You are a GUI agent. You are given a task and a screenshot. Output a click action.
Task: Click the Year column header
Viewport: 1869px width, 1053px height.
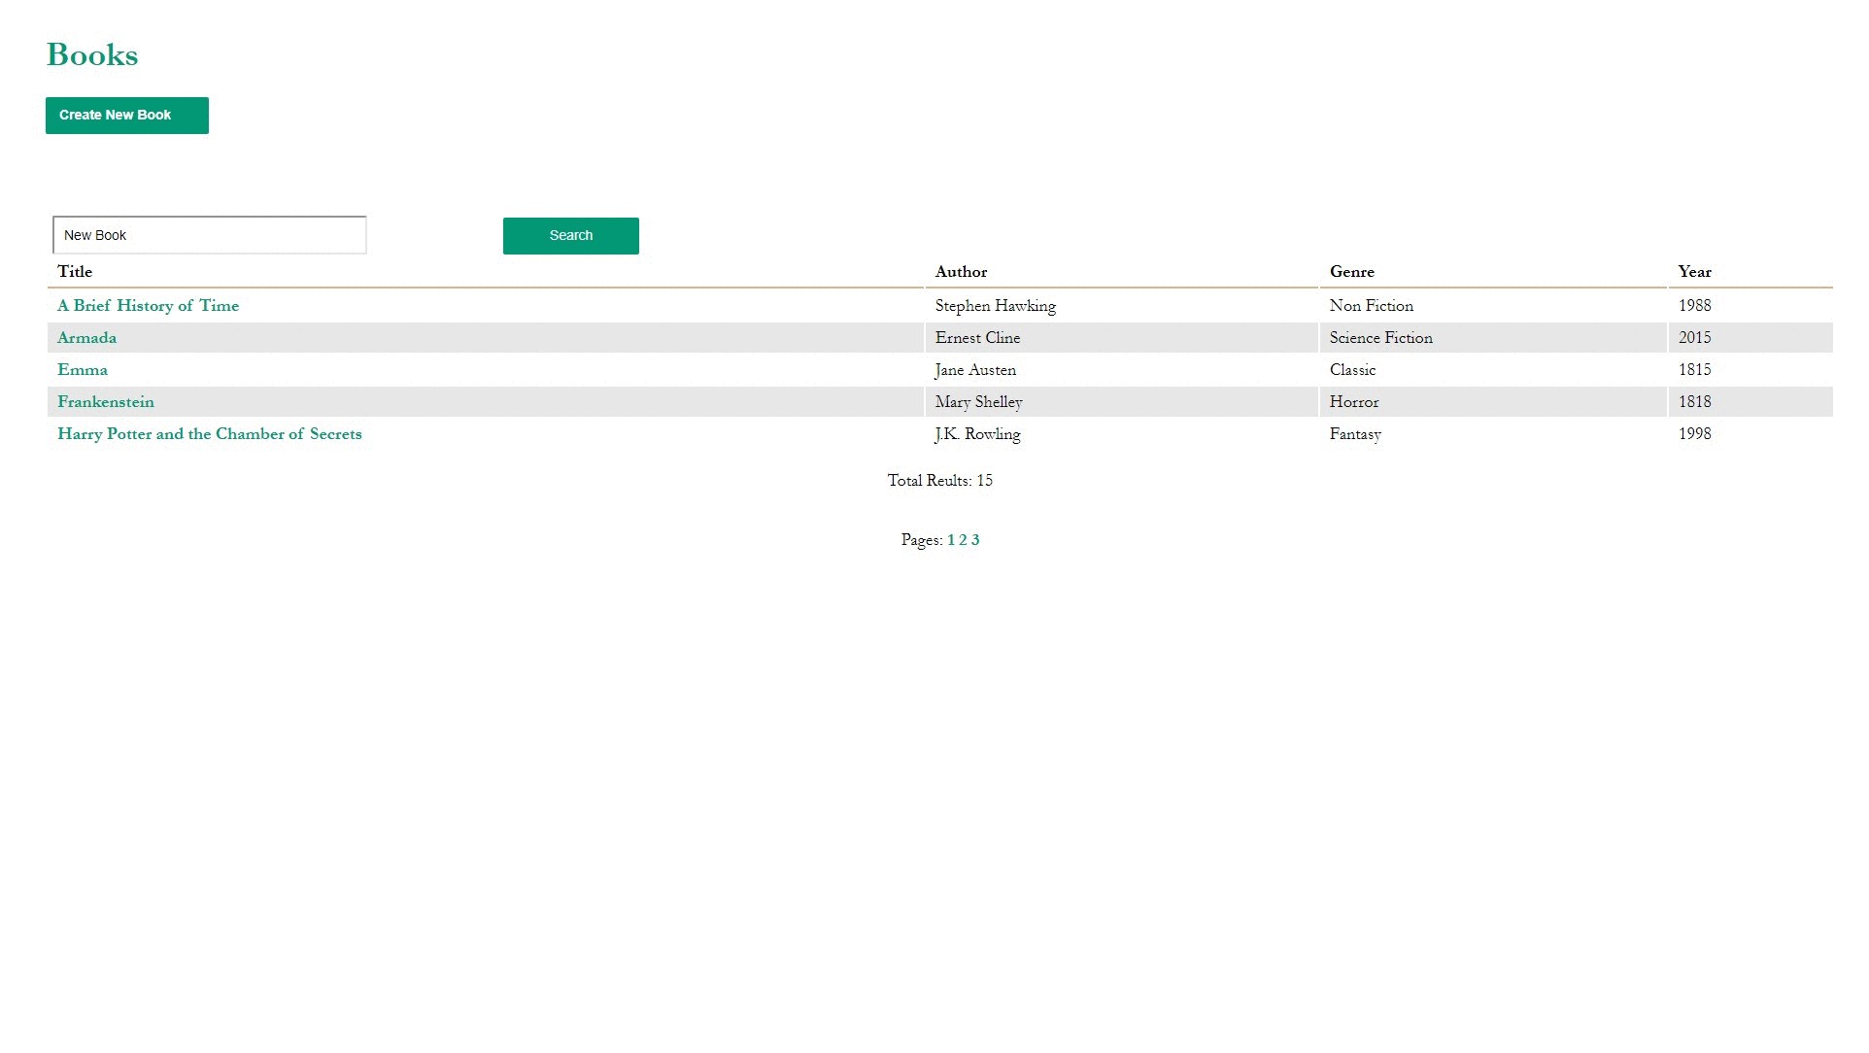[x=1694, y=272]
